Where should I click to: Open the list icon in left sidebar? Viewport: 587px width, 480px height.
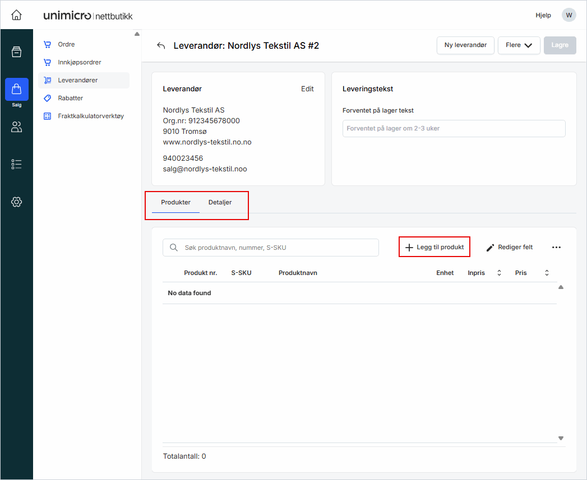pos(16,164)
